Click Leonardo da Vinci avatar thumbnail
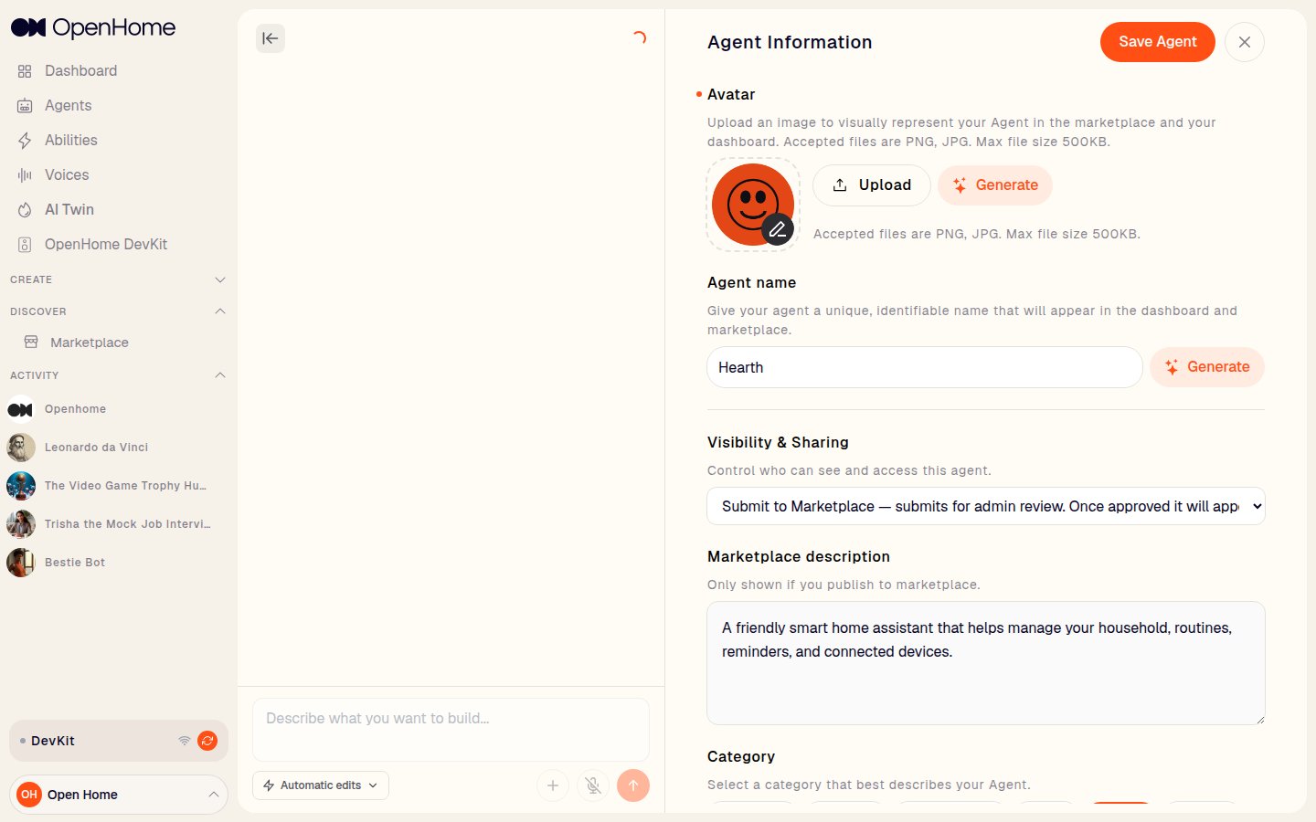 coord(21,448)
